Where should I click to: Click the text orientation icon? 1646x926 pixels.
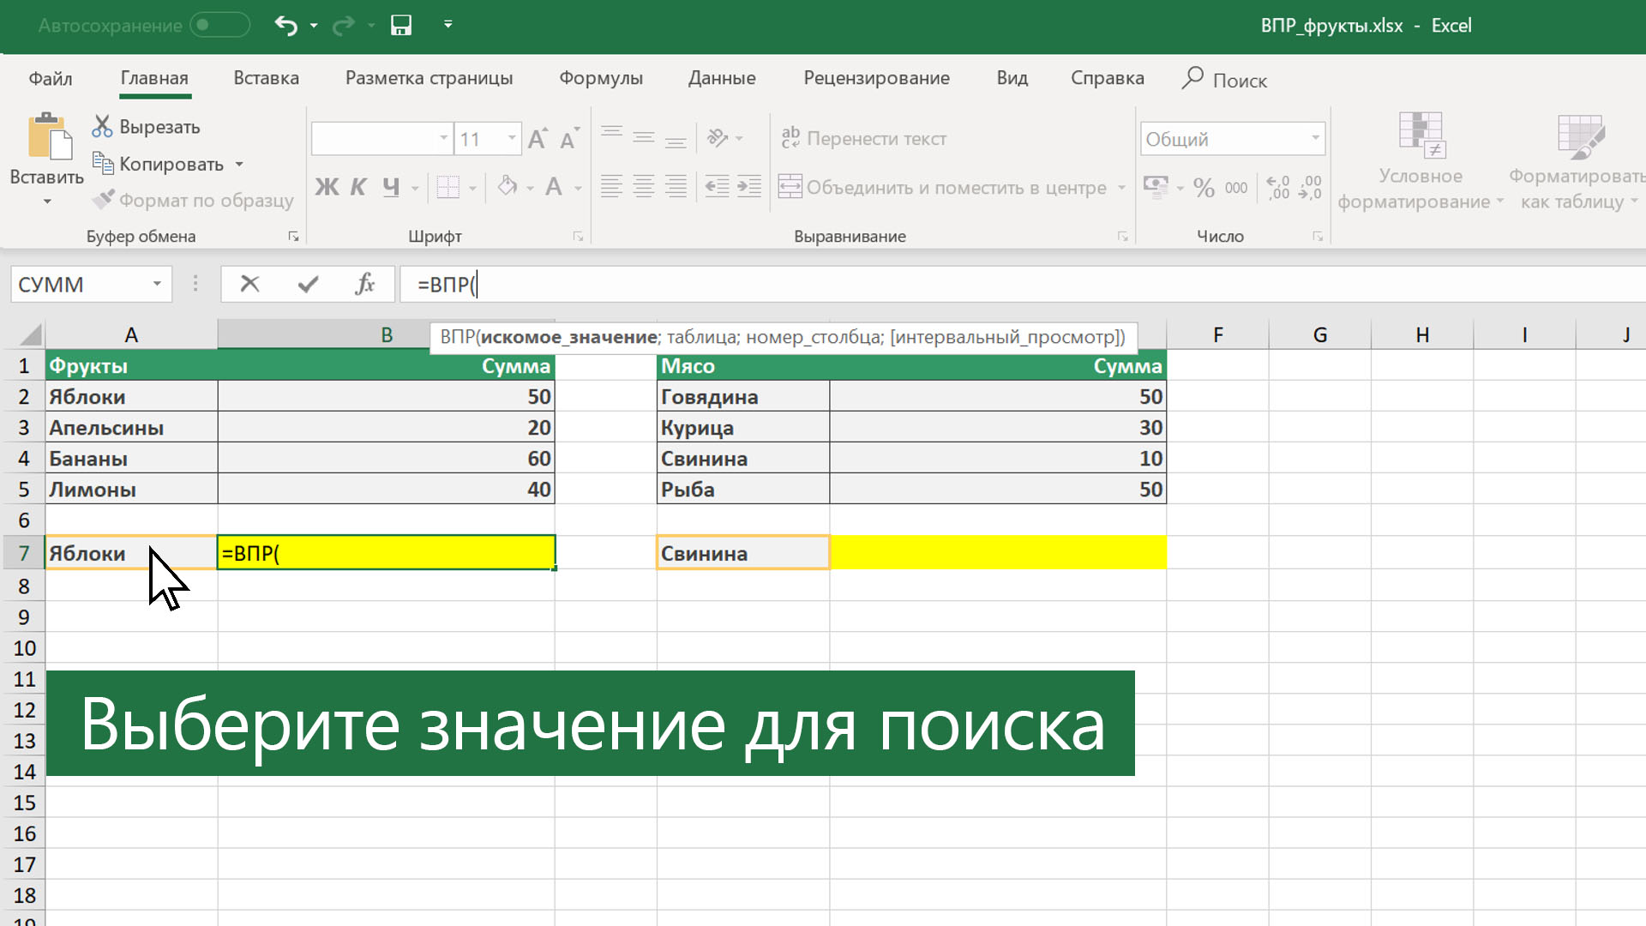(x=718, y=137)
